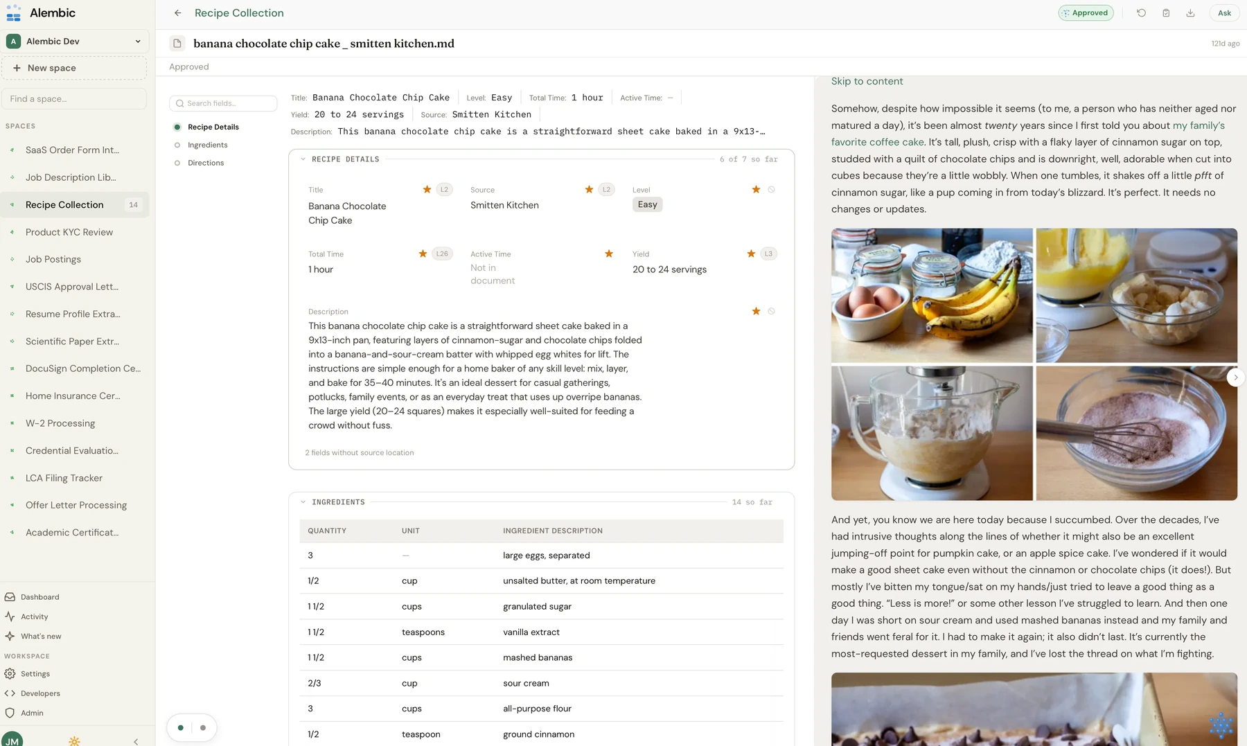Collapse the Ingredients section
The height and width of the screenshot is (746, 1247).
[x=303, y=502]
